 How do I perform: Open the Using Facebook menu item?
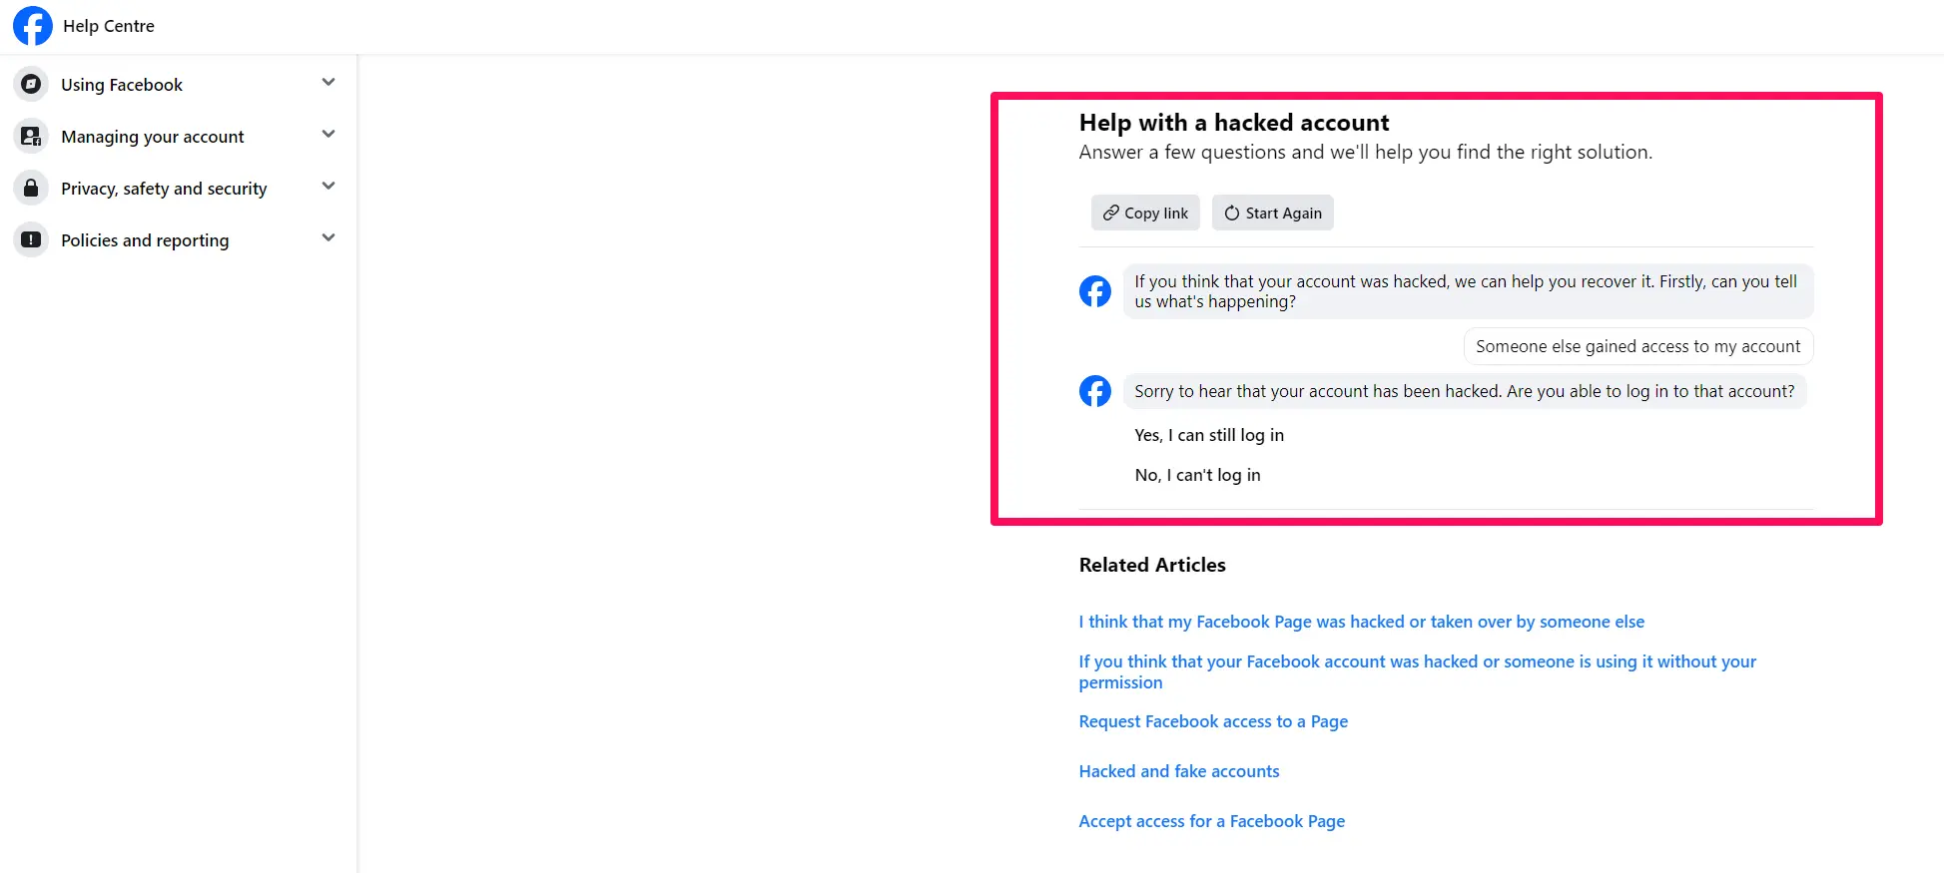pos(122,85)
